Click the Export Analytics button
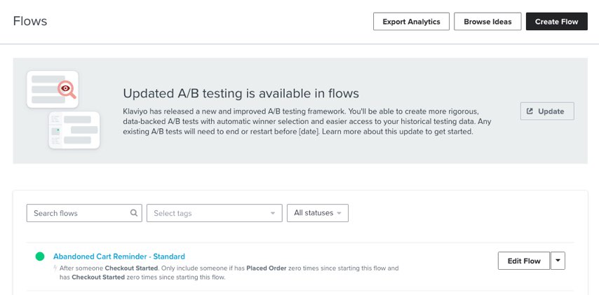The width and height of the screenshot is (599, 295). pyautogui.click(x=411, y=22)
